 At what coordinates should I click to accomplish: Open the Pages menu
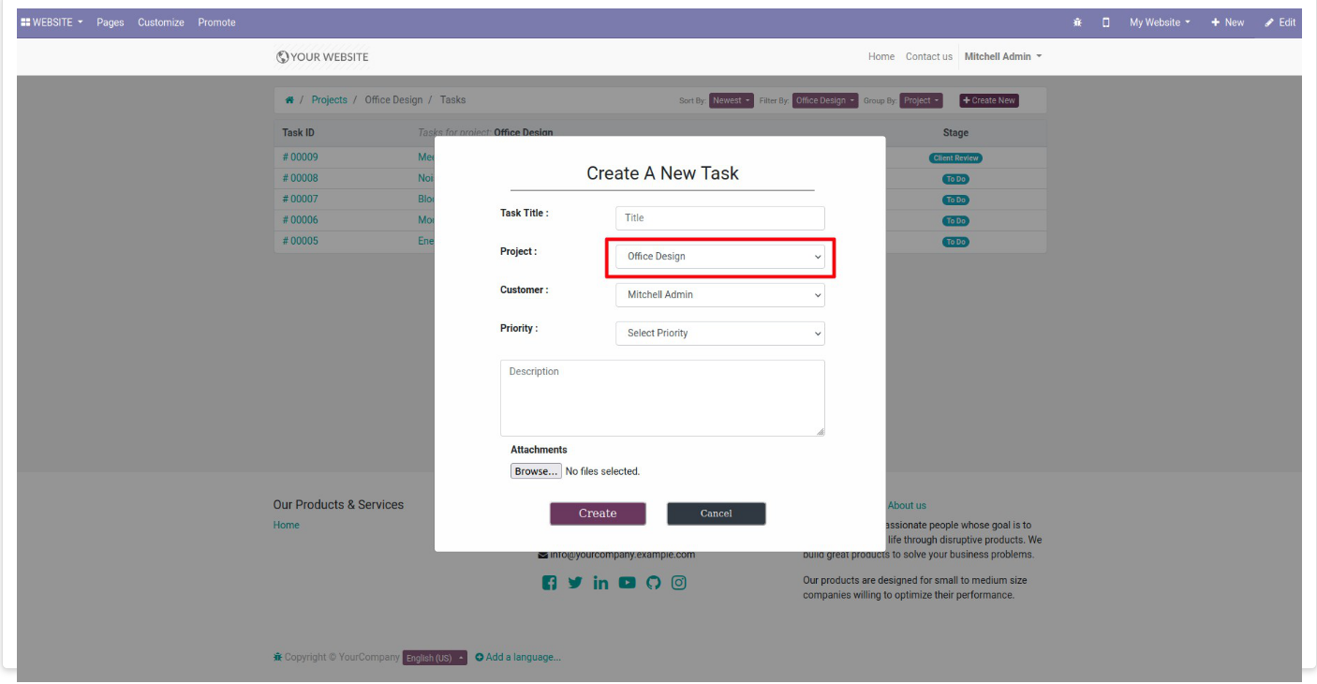(x=111, y=22)
